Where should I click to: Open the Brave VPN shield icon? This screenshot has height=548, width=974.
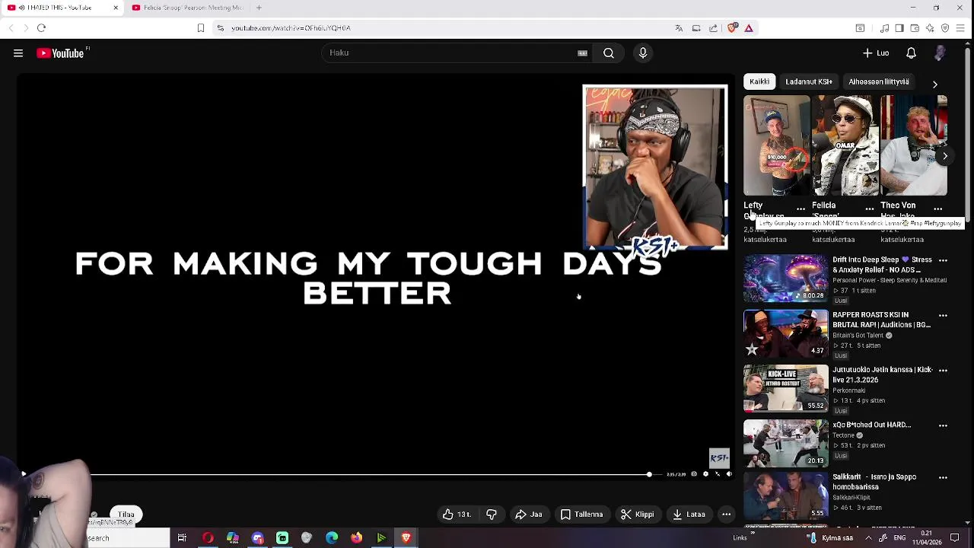[x=945, y=28]
